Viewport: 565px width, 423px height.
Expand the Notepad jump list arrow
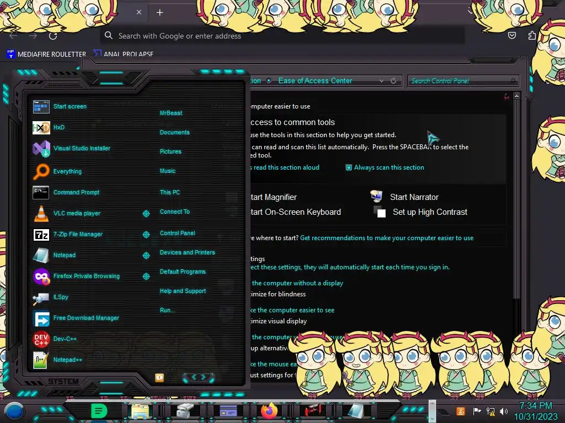(x=146, y=256)
